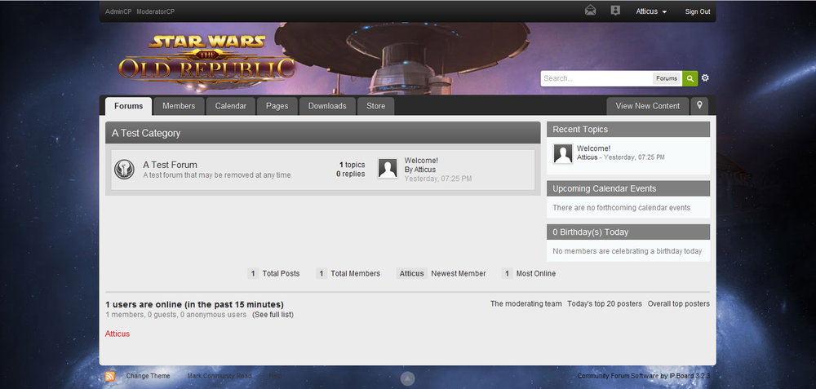Click Change Theme footer link
The height and width of the screenshot is (389, 816).
pyautogui.click(x=148, y=376)
